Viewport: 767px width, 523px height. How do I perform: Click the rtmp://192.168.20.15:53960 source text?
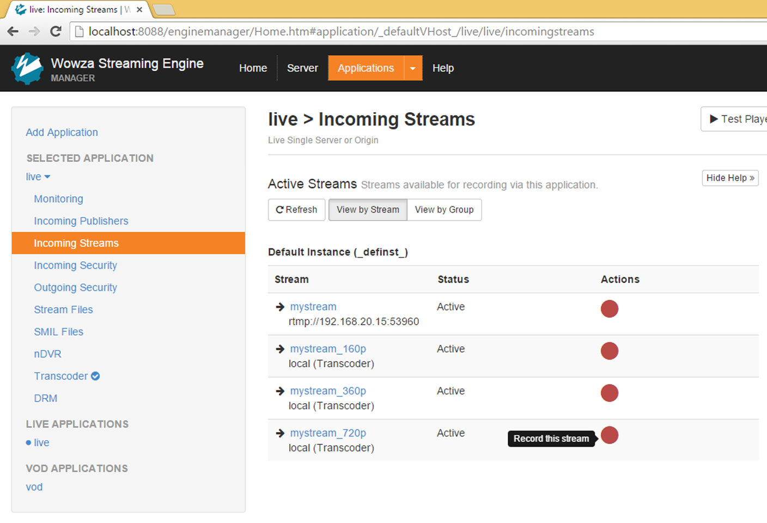click(x=354, y=321)
